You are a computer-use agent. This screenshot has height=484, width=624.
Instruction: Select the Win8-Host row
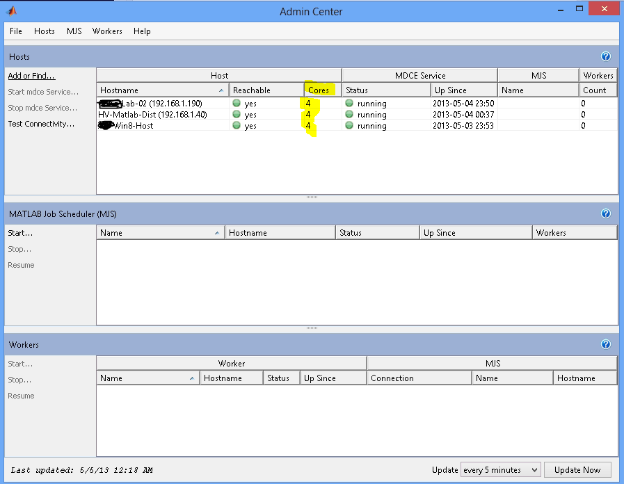pos(357,125)
